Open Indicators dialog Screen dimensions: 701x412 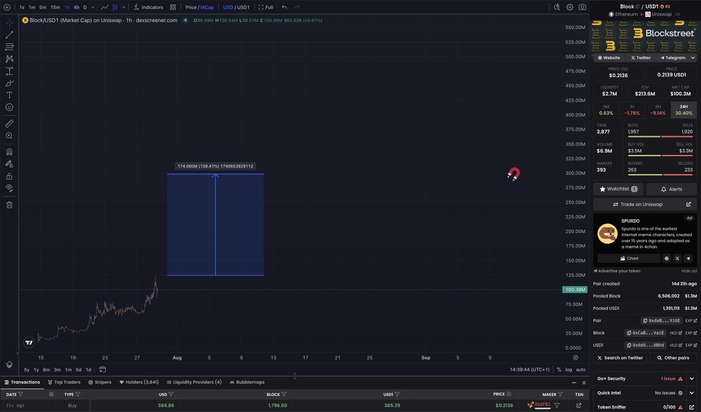tap(148, 7)
